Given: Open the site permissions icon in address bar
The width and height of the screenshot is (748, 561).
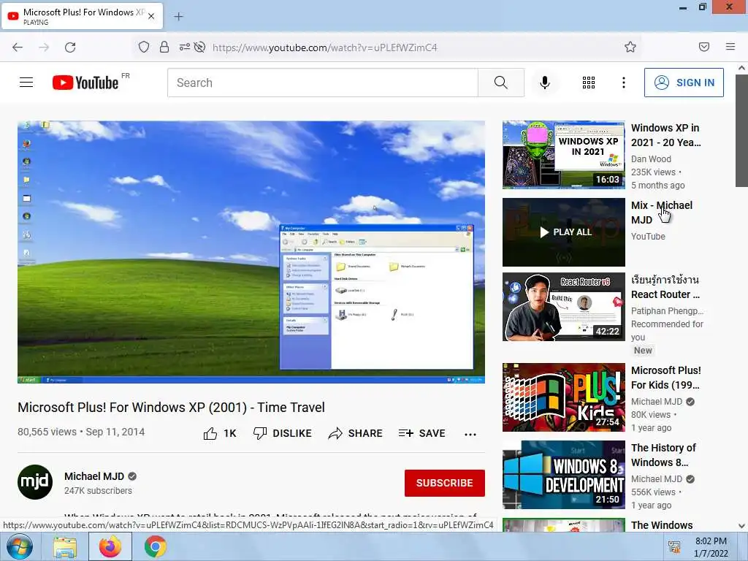Looking at the screenshot, I should [x=184, y=47].
